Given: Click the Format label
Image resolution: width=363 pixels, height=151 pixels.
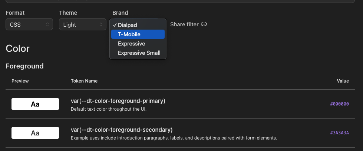Looking at the screenshot, I should coord(15,13).
